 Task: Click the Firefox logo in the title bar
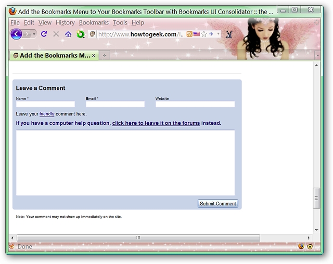coord(12,11)
